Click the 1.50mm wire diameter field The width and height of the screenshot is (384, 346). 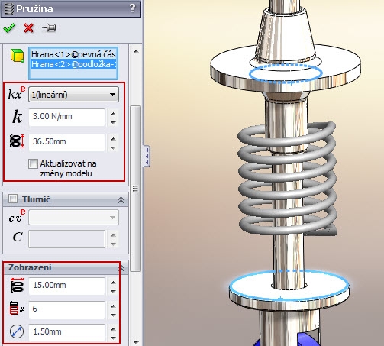[66, 332]
